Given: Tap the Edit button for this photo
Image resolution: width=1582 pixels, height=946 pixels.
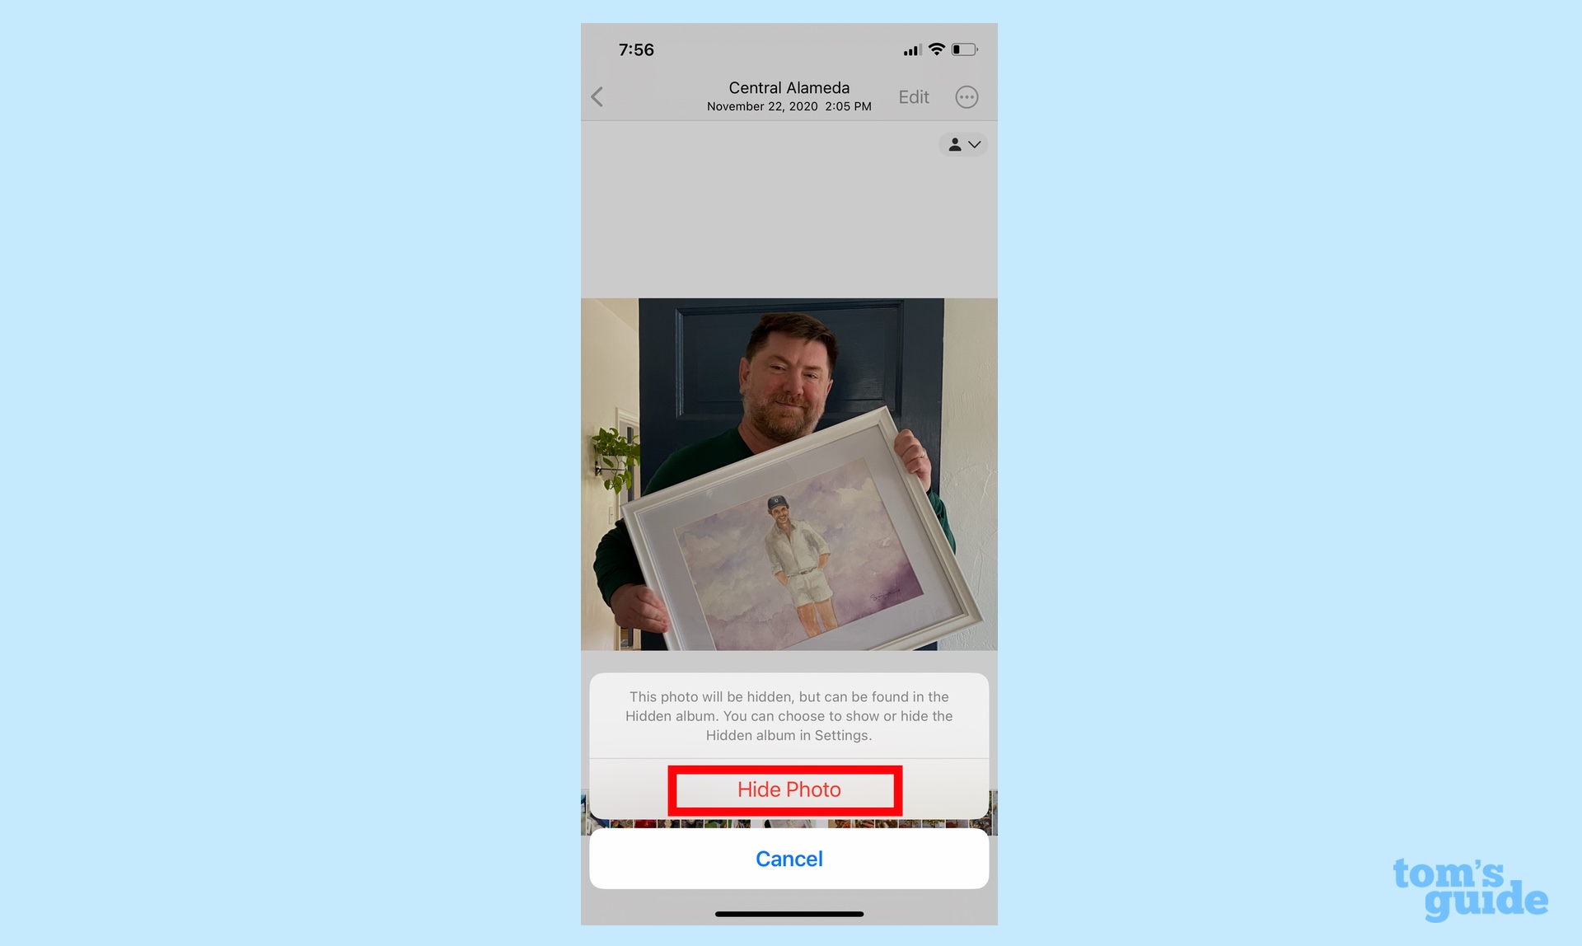Looking at the screenshot, I should [915, 96].
